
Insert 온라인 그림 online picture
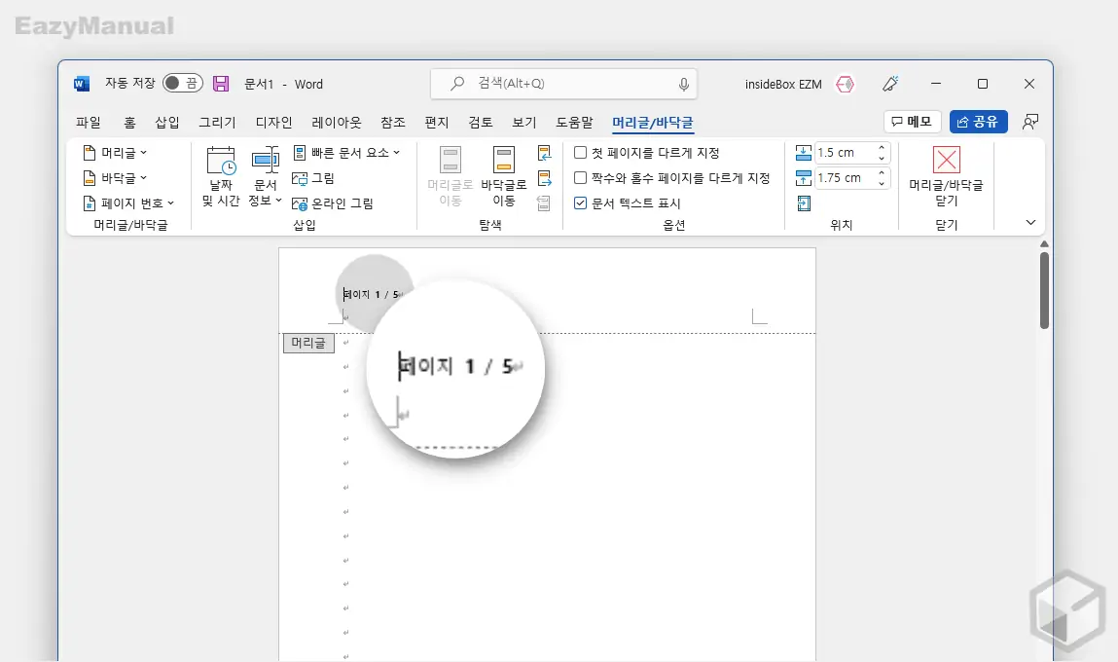[x=333, y=204]
